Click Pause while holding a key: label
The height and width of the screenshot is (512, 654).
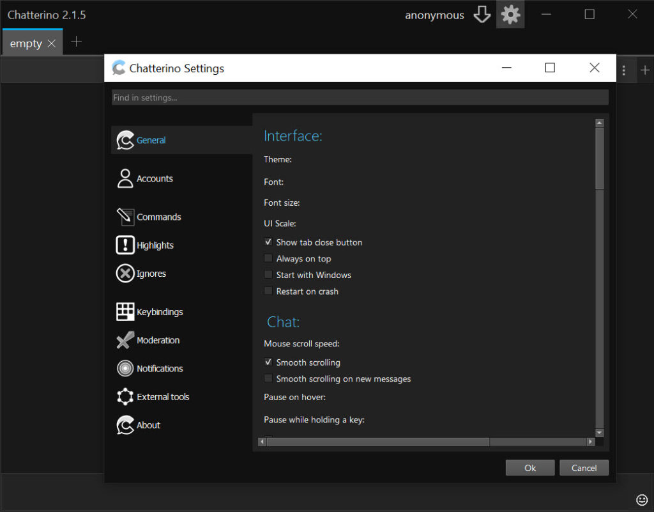[314, 419]
